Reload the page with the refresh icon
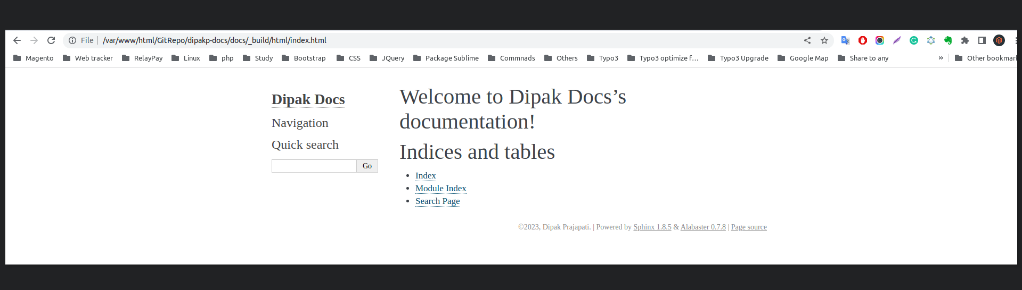This screenshot has width=1022, height=290. point(51,40)
